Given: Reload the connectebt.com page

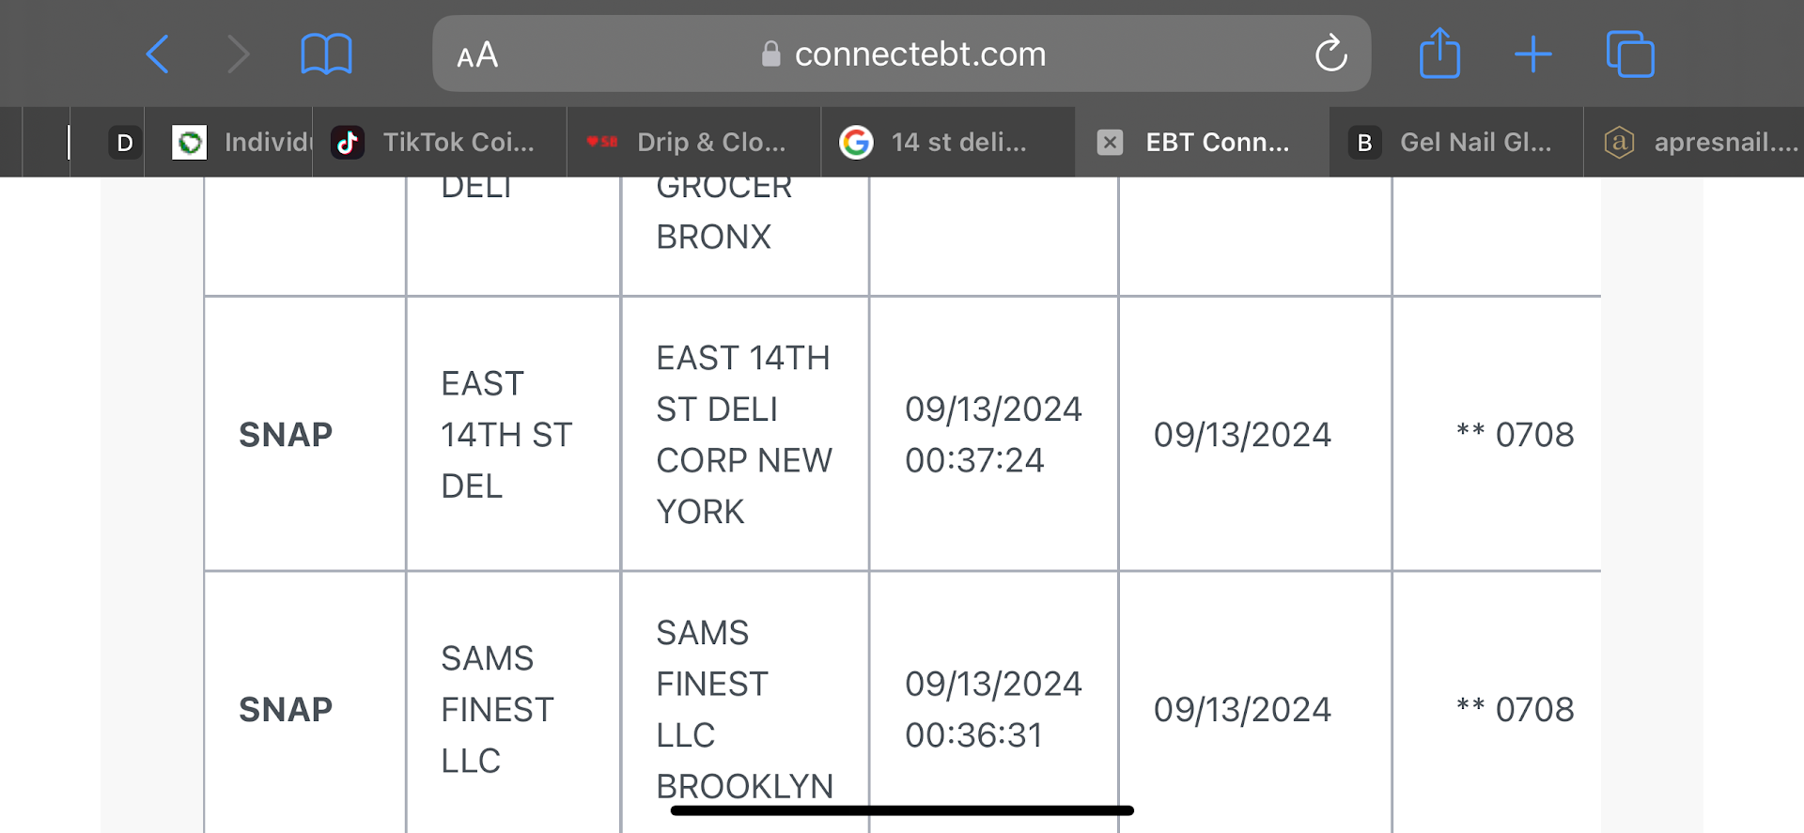Looking at the screenshot, I should pos(1330,54).
